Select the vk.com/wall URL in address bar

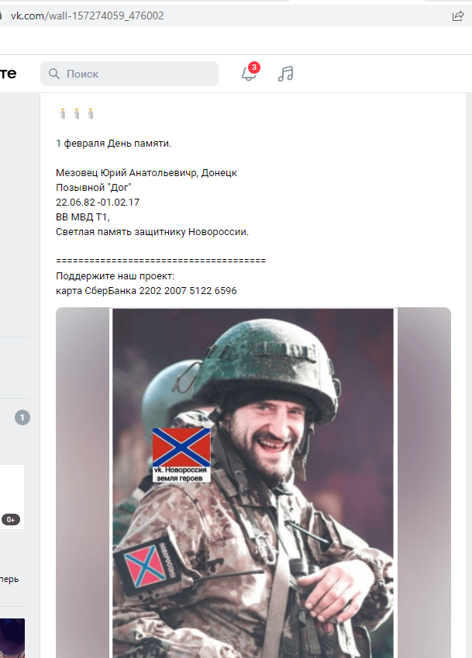coord(87,16)
